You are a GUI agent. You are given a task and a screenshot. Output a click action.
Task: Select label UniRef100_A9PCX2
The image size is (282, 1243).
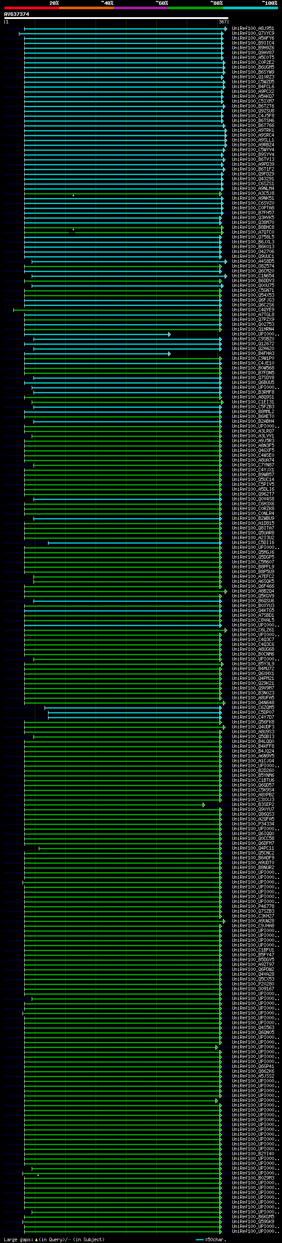(x=252, y=91)
